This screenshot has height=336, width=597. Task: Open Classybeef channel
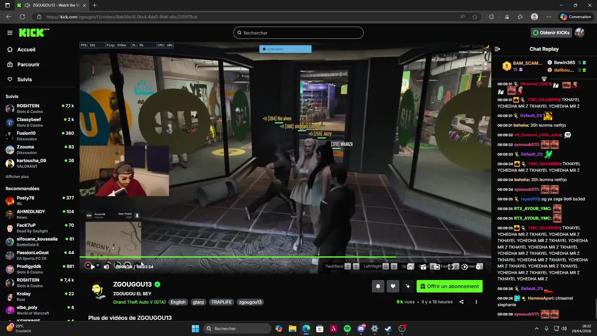click(40, 122)
